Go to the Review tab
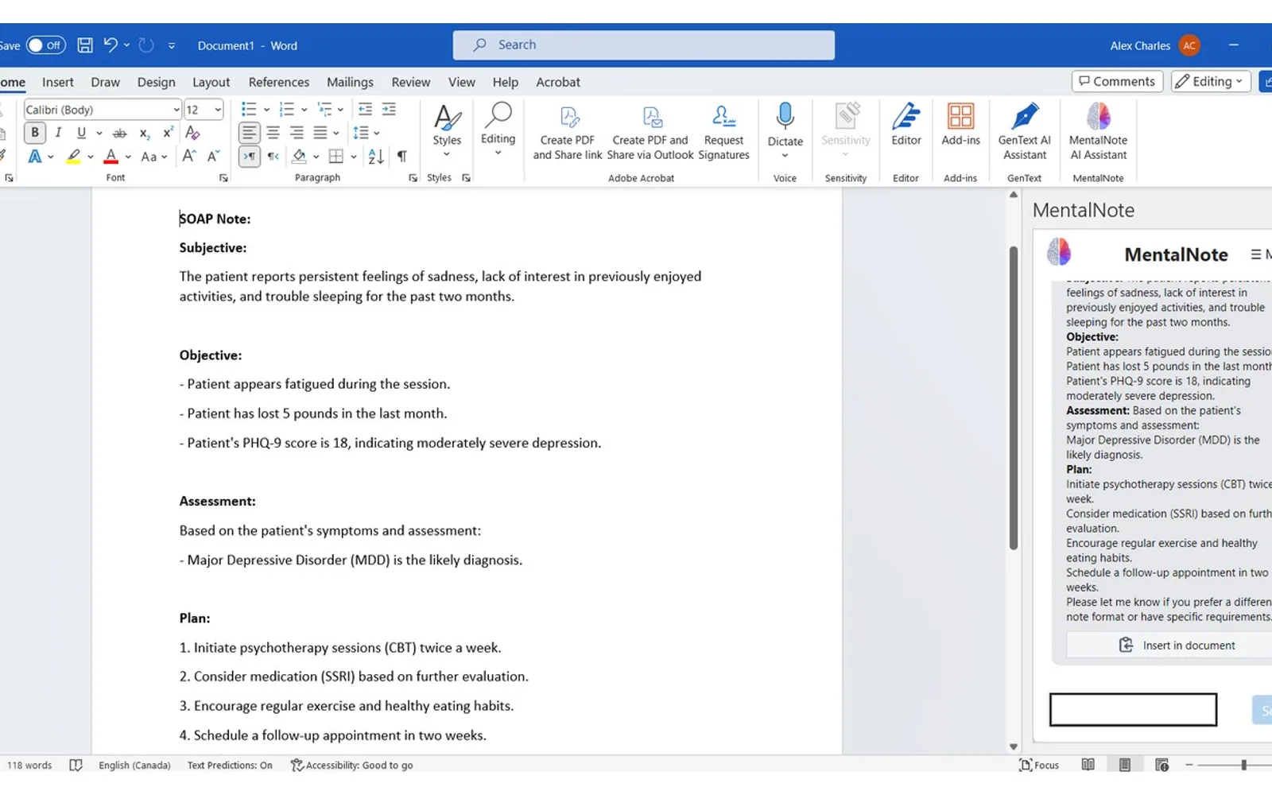This screenshot has width=1272, height=795. 410,82
